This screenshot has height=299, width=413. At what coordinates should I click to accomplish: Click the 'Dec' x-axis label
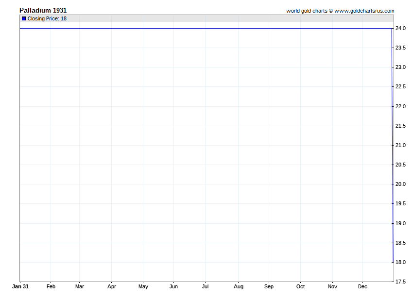(362, 286)
